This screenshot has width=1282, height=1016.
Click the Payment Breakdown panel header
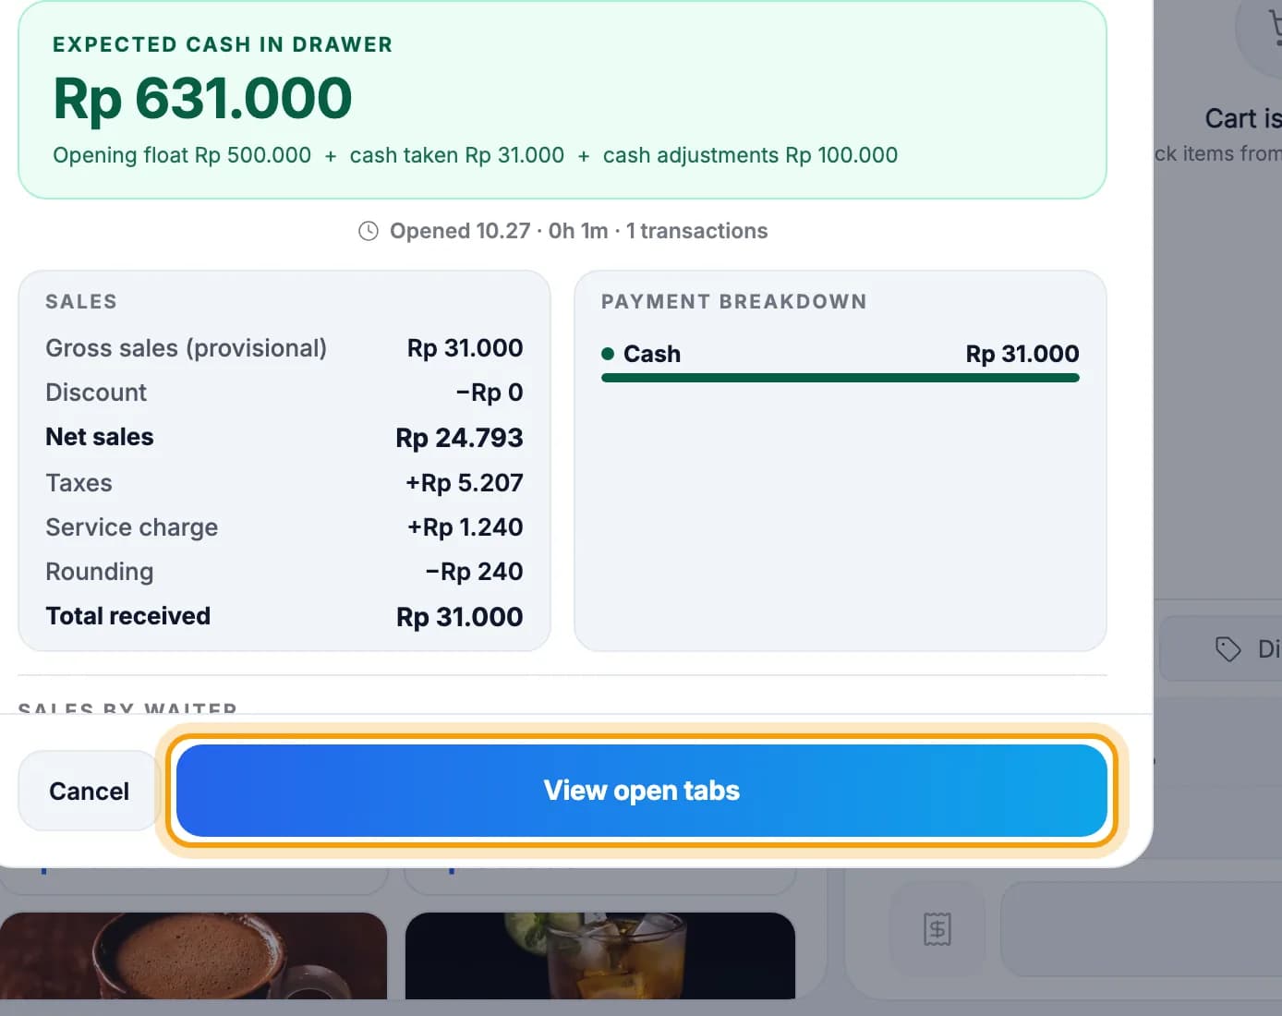734,302
